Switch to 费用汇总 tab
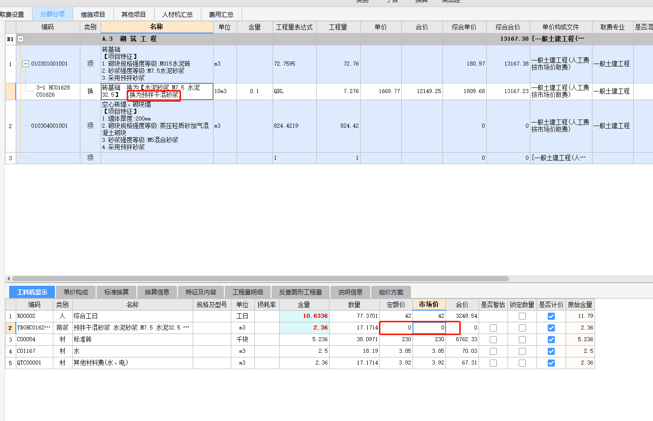 (221, 14)
